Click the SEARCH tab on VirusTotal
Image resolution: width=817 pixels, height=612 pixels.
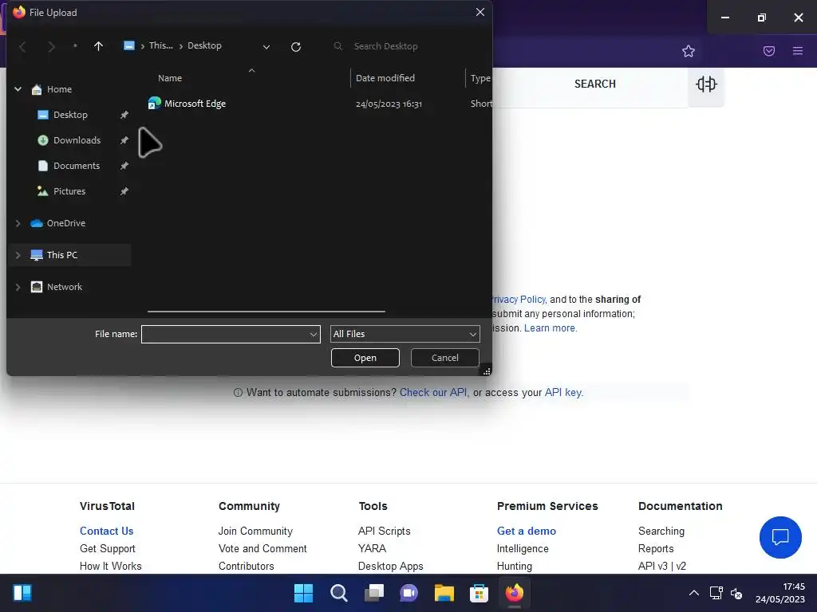pos(595,84)
